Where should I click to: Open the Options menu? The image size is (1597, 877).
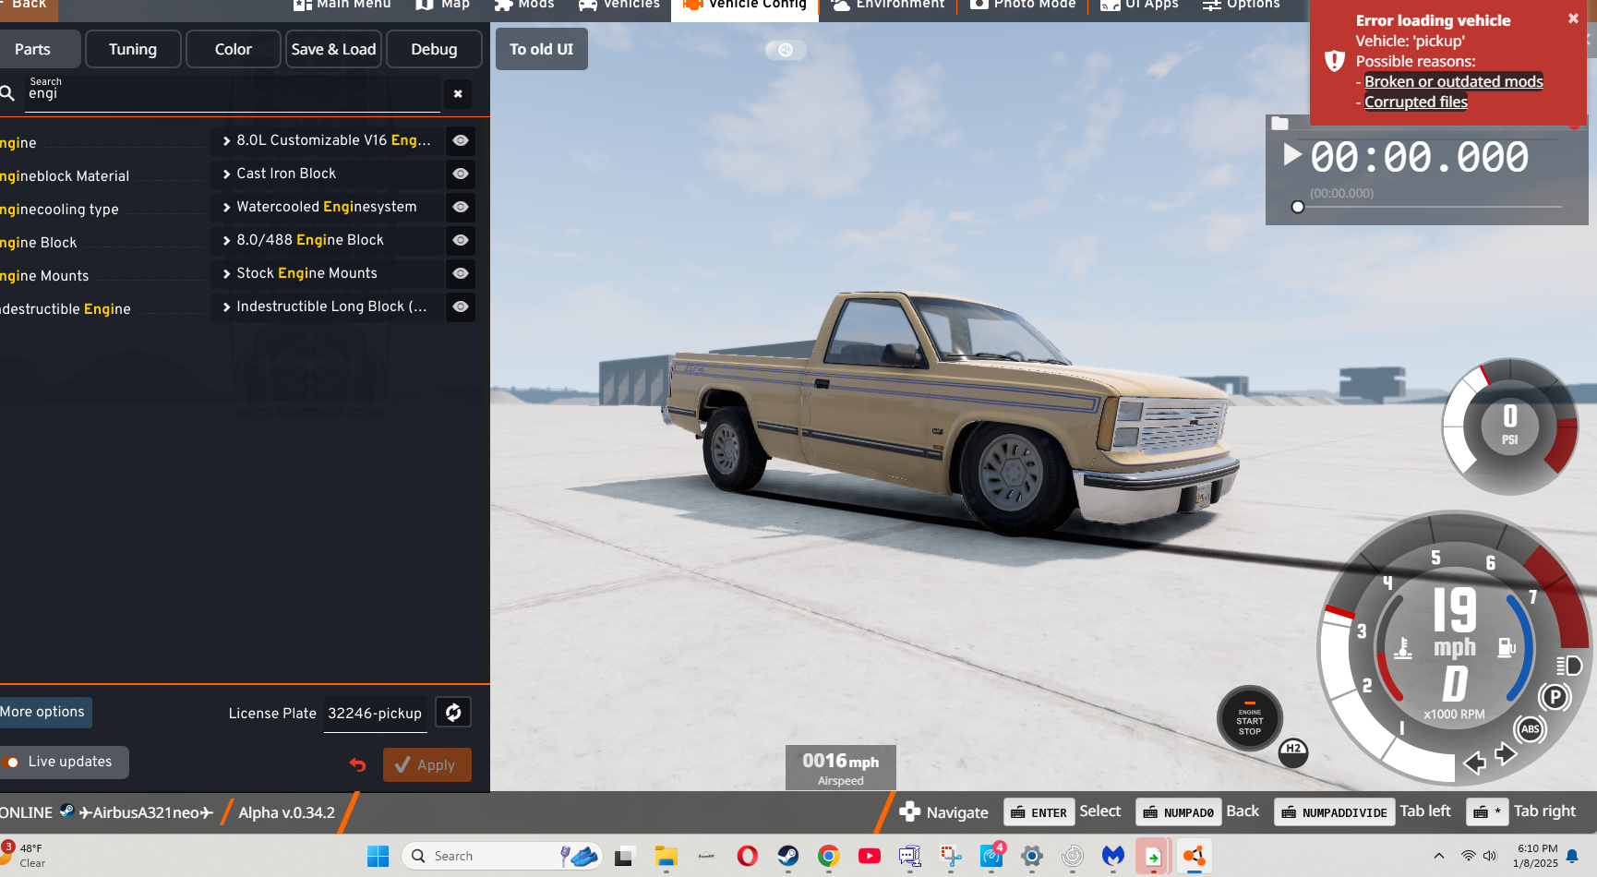tap(1242, 6)
